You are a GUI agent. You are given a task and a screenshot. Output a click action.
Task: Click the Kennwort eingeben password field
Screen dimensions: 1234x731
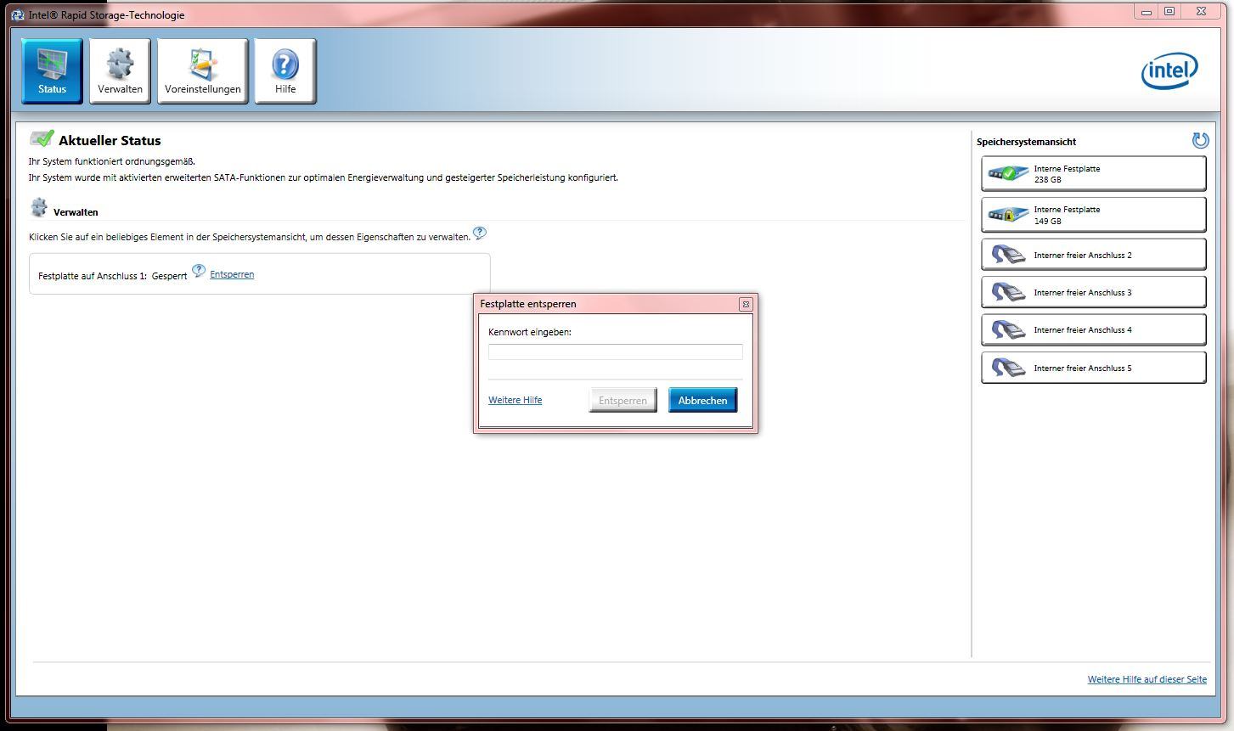coord(616,351)
